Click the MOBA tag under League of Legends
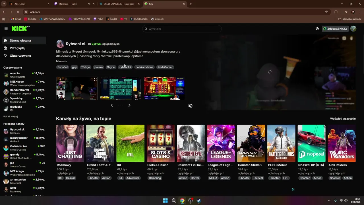This screenshot has height=205, width=364. pos(213,178)
